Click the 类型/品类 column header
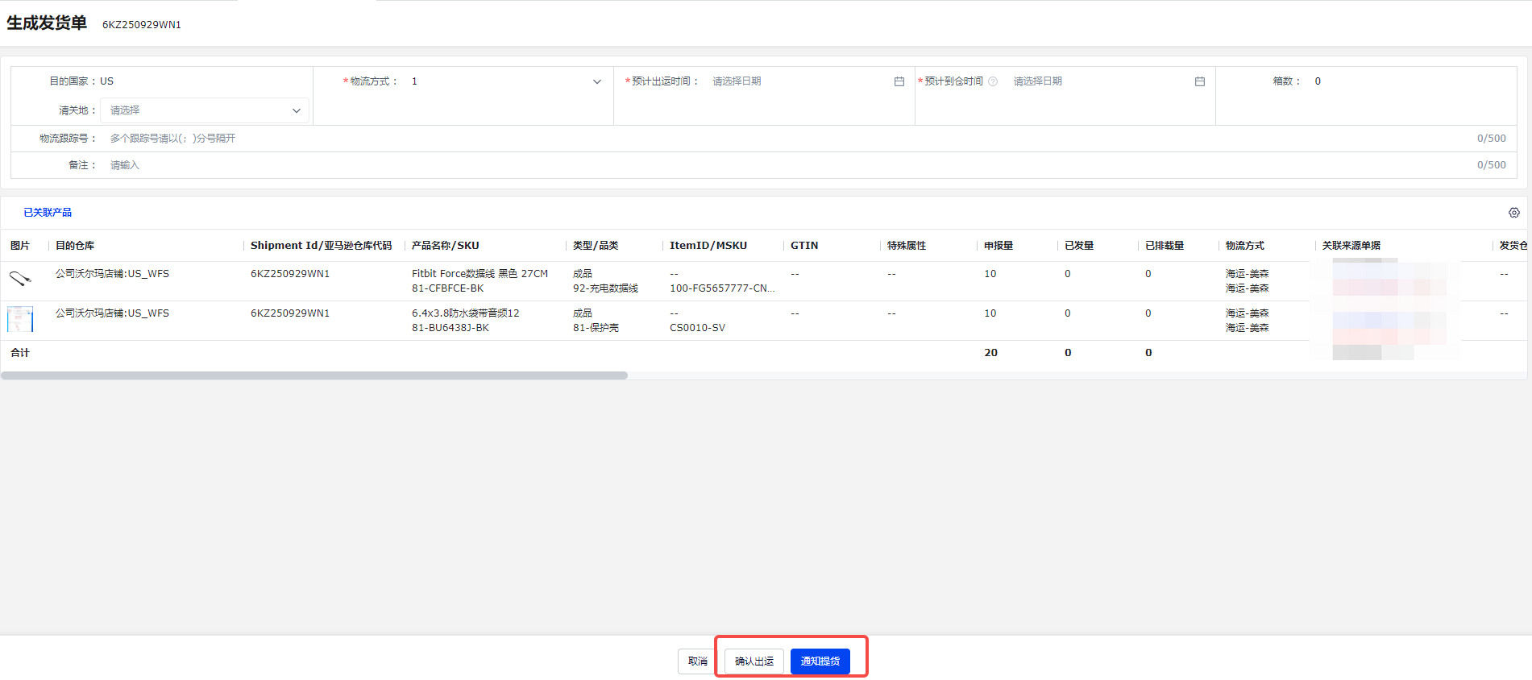 pos(596,246)
